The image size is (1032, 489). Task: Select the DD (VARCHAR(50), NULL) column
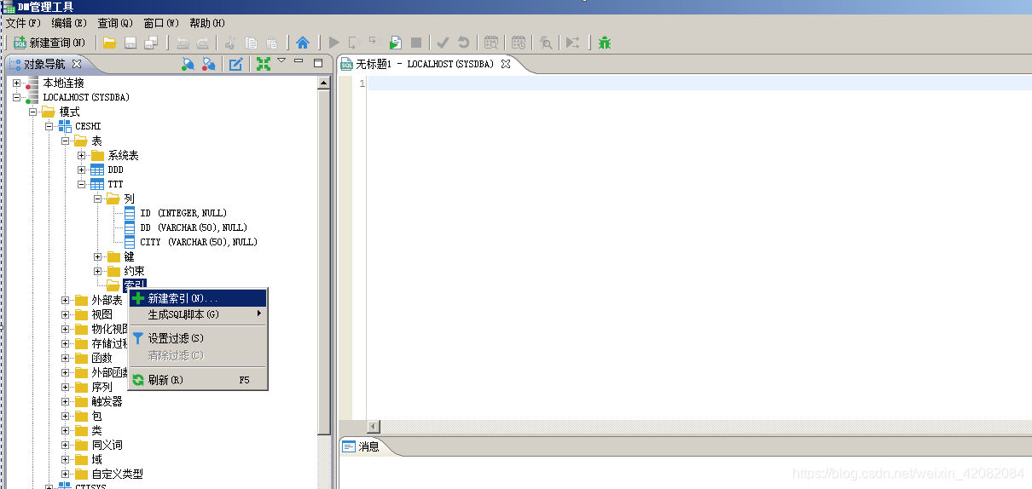194,227
